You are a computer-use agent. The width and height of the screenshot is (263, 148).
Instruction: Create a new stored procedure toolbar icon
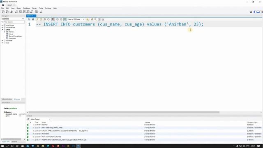click(28, 12)
